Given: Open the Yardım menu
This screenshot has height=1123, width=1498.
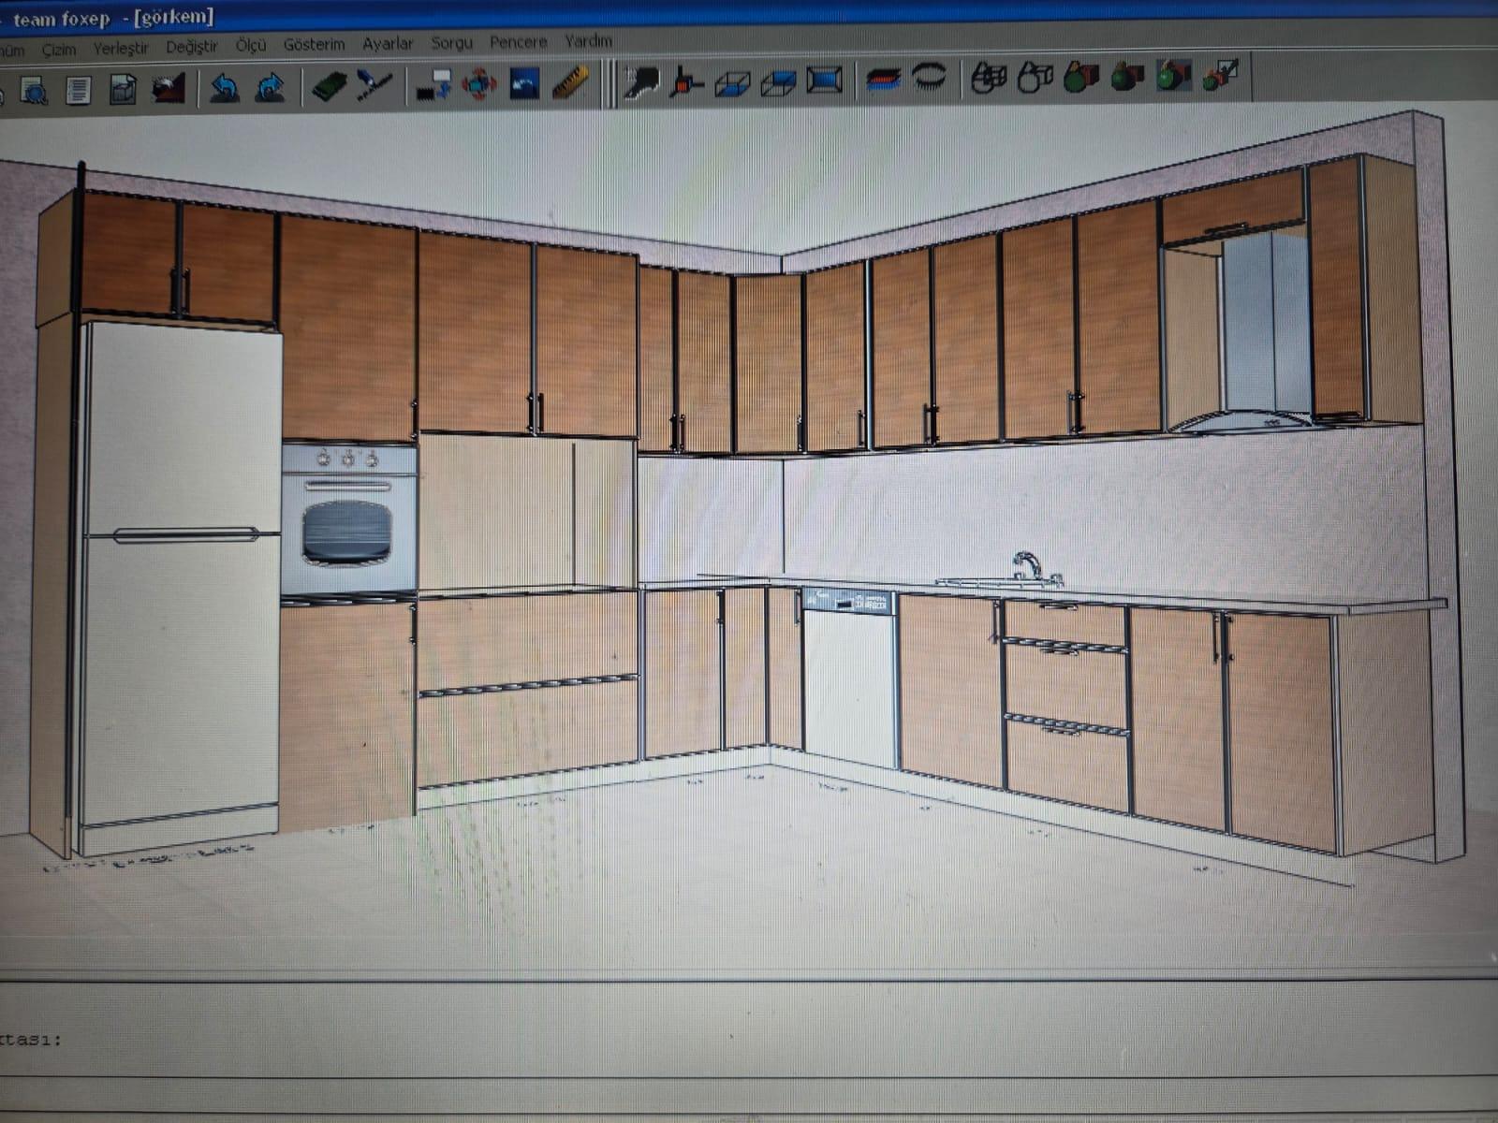Looking at the screenshot, I should [588, 41].
